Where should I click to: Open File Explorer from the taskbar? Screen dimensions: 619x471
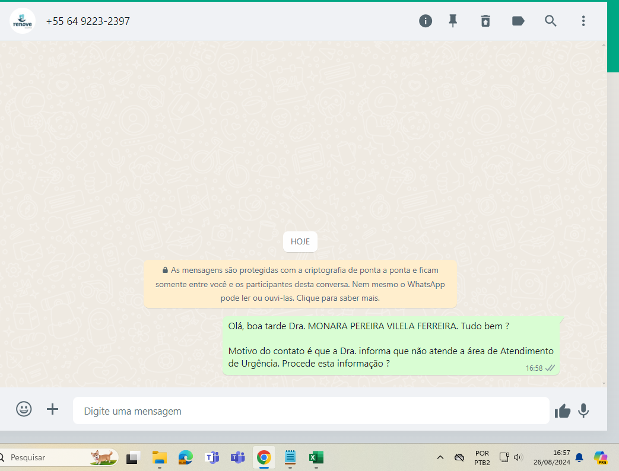160,457
